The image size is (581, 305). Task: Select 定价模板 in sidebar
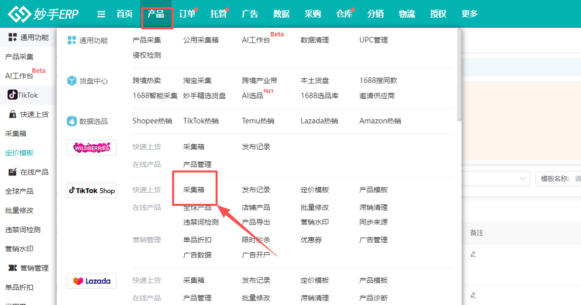pos(19,153)
